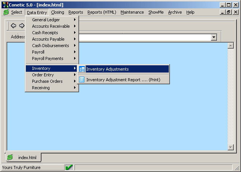Click the Conetic title bar app icon
Viewport: 241px width, 172px height.
(x=5, y=5)
